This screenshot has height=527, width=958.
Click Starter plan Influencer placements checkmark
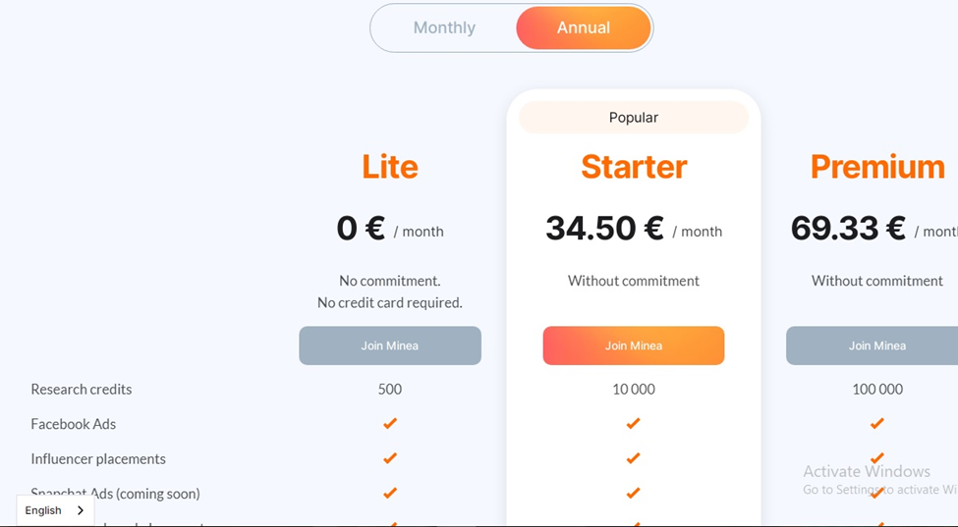634,458
